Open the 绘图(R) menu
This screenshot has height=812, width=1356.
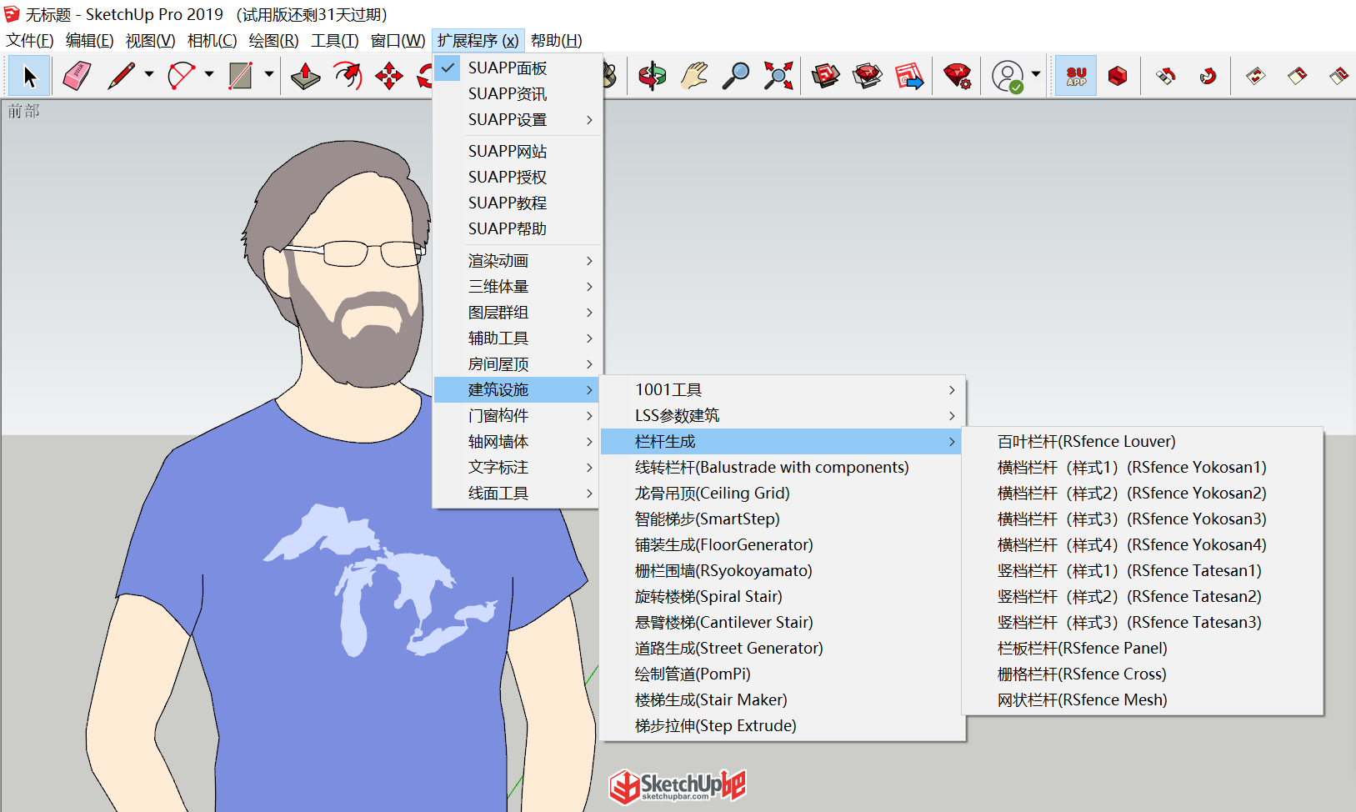coord(273,40)
